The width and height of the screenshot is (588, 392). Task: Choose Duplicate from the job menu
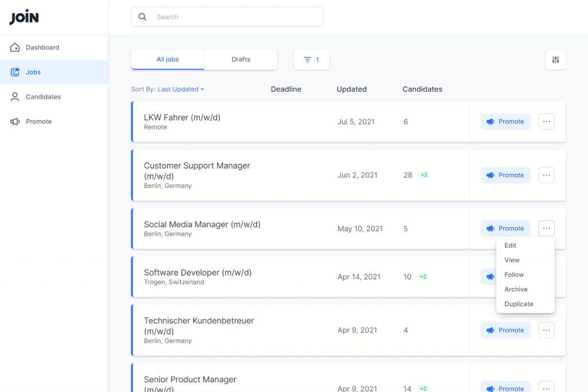click(x=519, y=304)
